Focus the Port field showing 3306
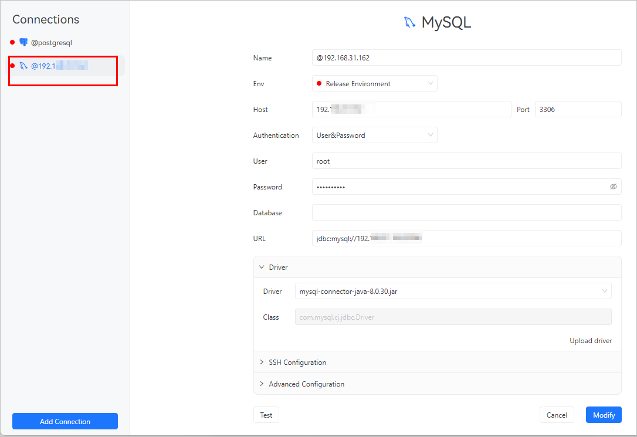The image size is (637, 437). tap(578, 109)
